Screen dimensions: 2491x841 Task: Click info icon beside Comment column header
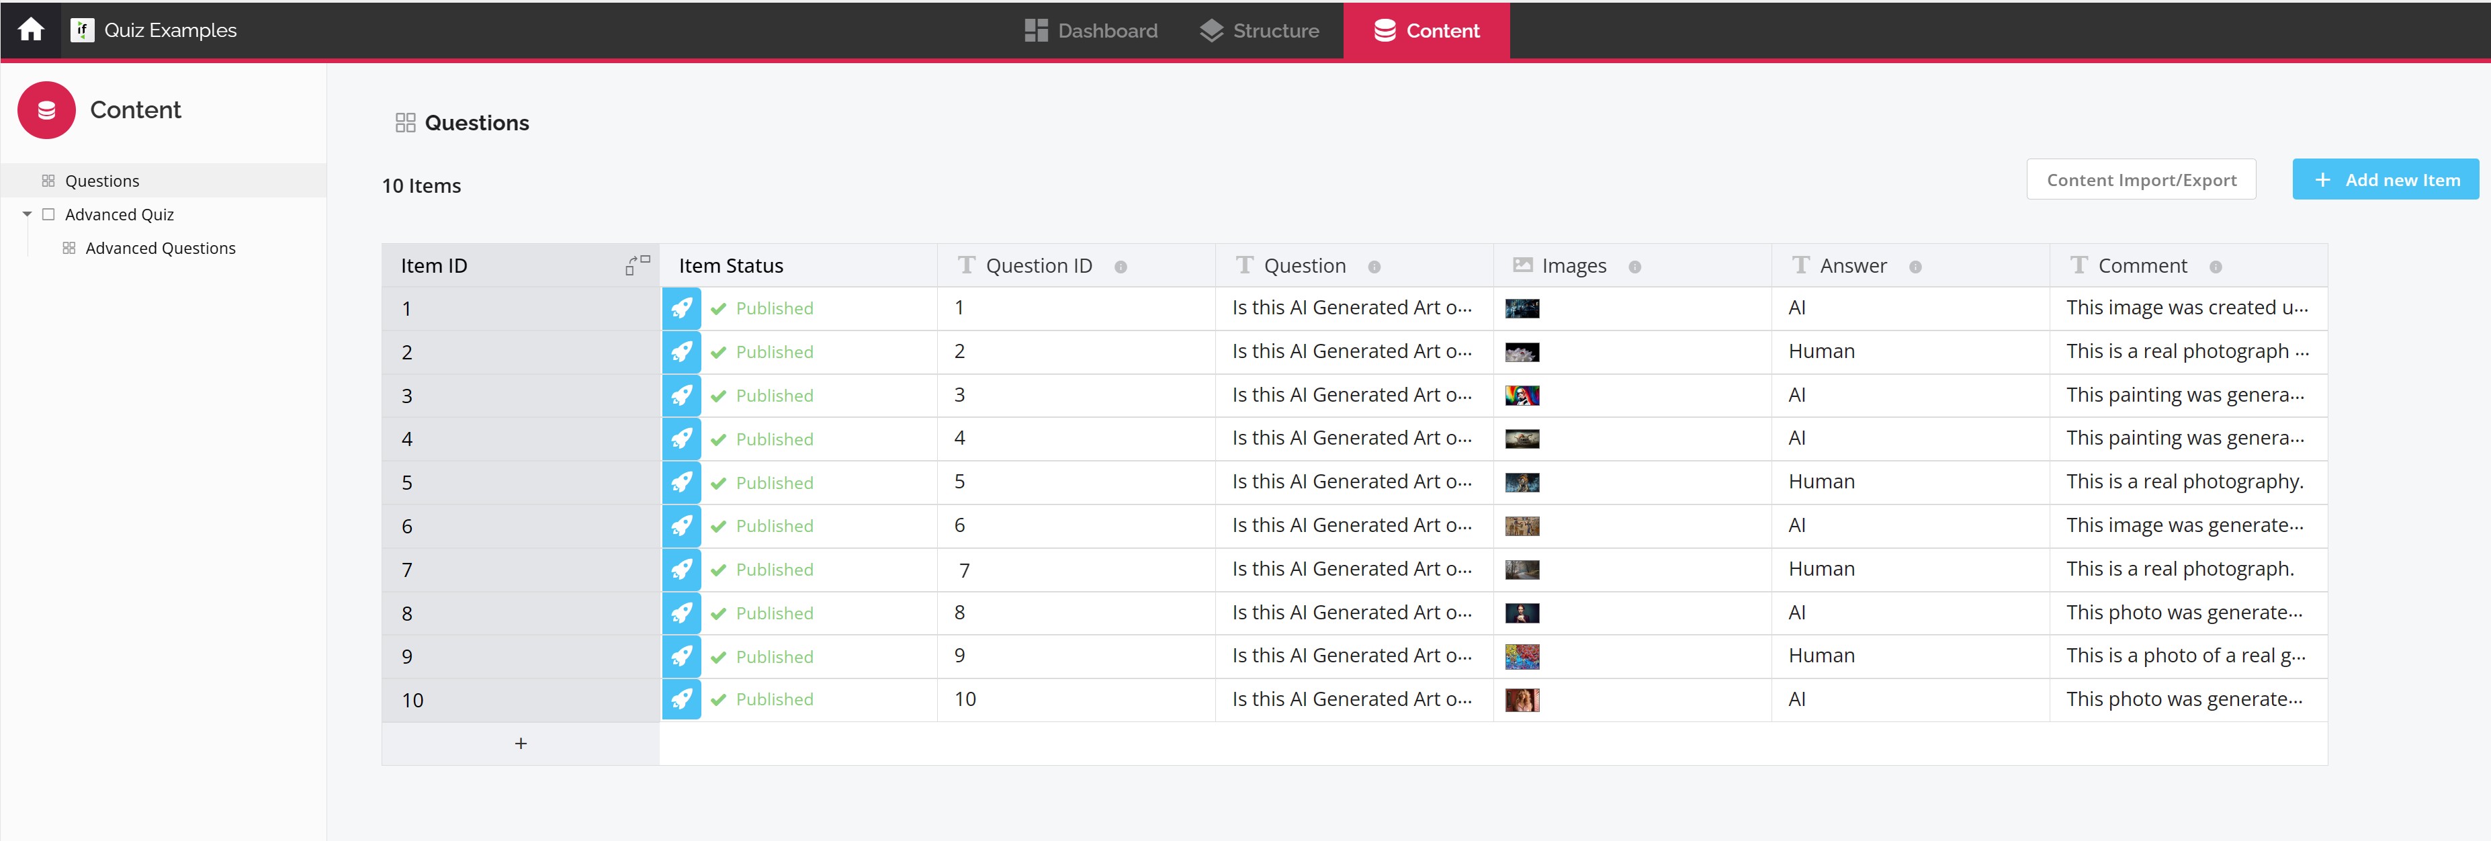[2214, 267]
